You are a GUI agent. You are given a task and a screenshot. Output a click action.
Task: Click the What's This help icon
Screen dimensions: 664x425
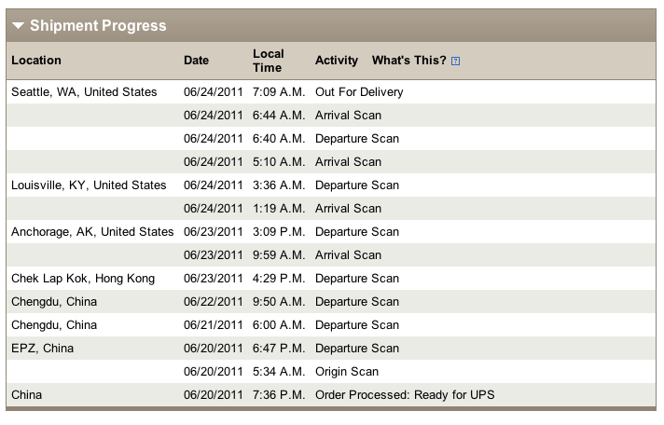(455, 62)
